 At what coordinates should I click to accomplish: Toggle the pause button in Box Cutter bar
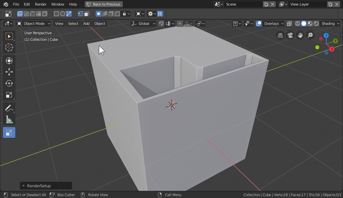pos(160,14)
